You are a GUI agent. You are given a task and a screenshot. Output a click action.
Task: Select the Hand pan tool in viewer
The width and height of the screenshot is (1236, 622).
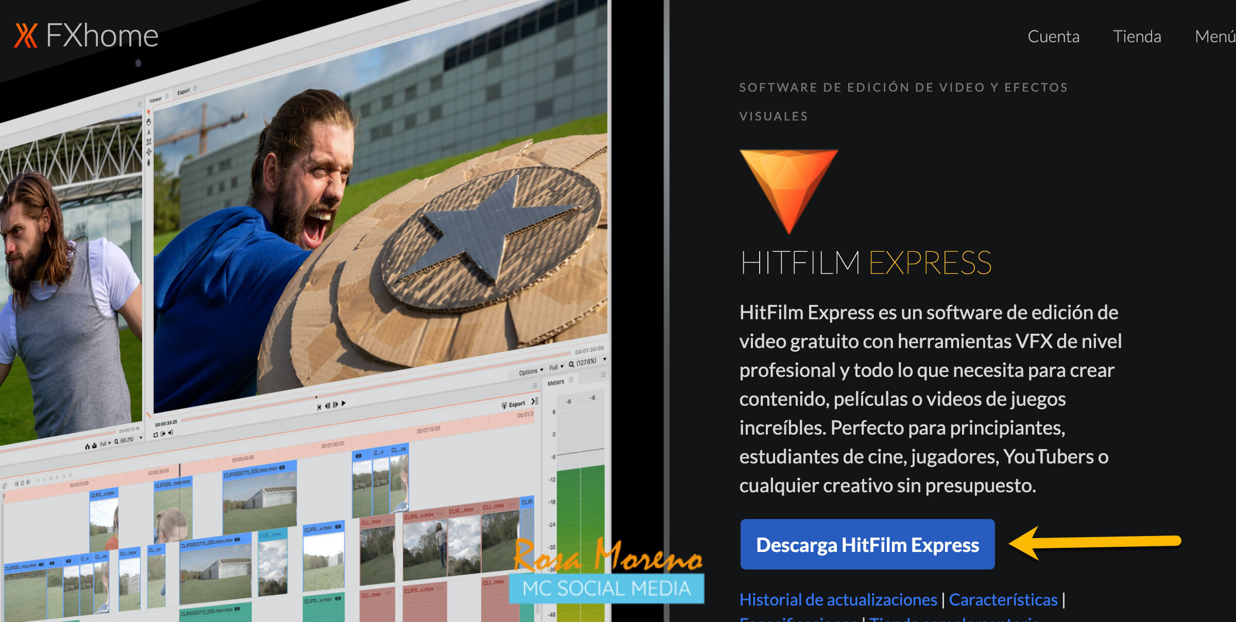[149, 122]
